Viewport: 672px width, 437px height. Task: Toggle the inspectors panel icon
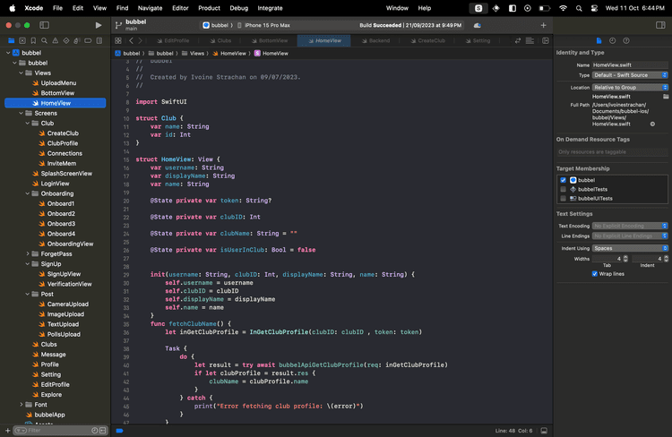coord(660,25)
